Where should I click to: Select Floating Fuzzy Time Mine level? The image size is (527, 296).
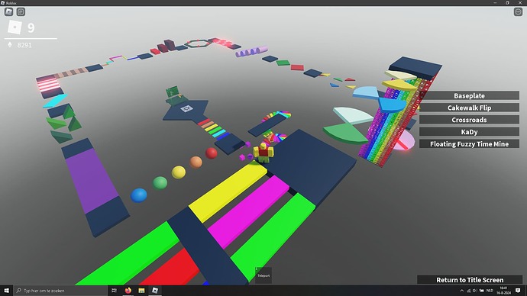pyautogui.click(x=469, y=144)
